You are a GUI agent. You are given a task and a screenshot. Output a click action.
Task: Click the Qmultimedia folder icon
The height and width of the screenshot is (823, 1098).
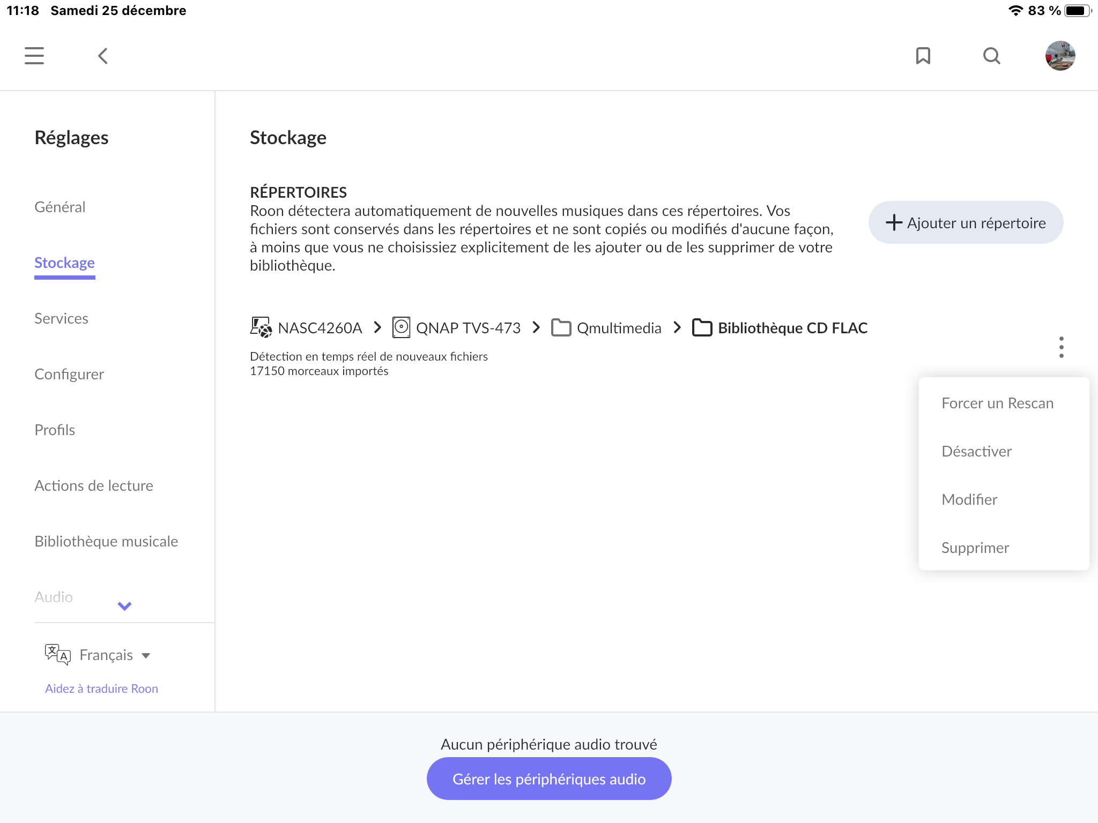coord(561,327)
